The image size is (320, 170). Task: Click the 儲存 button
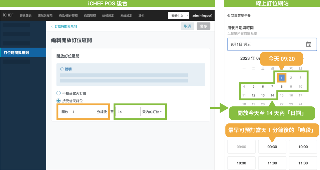click(203, 26)
